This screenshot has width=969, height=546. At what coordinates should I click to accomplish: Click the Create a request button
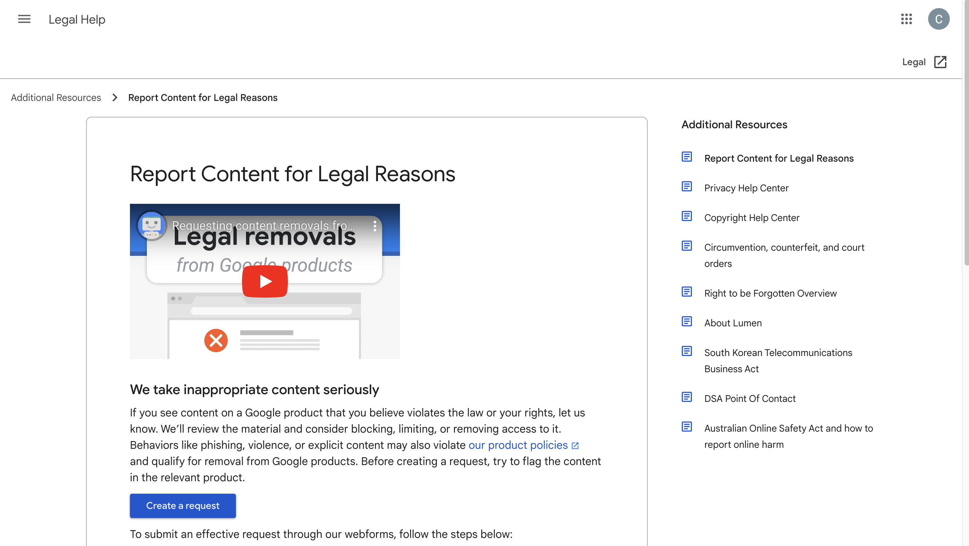[x=182, y=506]
